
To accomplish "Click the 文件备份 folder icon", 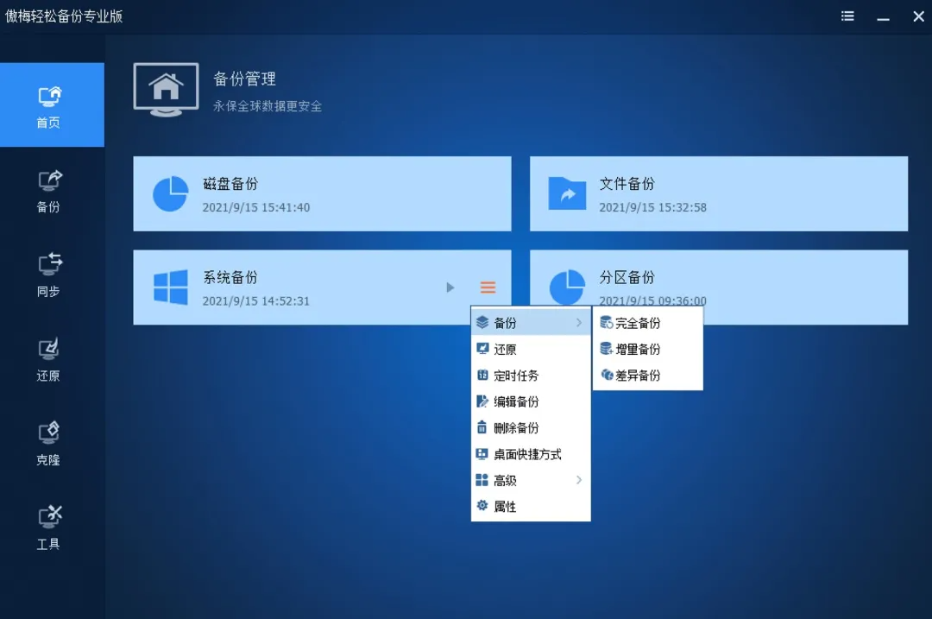I will click(x=567, y=193).
